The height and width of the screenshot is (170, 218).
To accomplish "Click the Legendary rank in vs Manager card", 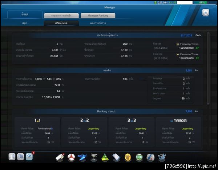I will point(187,129).
